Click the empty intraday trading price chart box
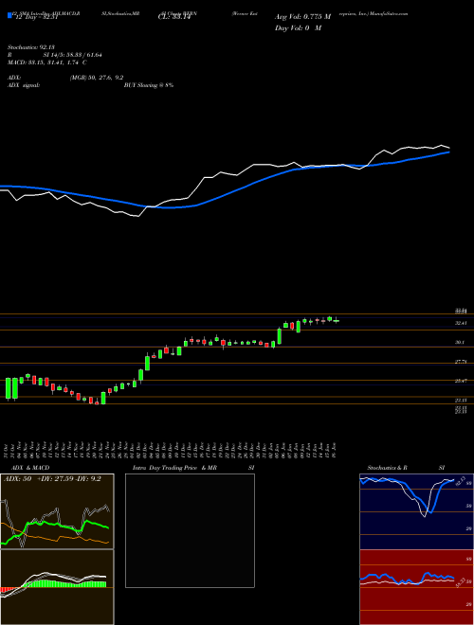Image resolution: width=474 pixels, height=625 pixels. tap(190, 530)
